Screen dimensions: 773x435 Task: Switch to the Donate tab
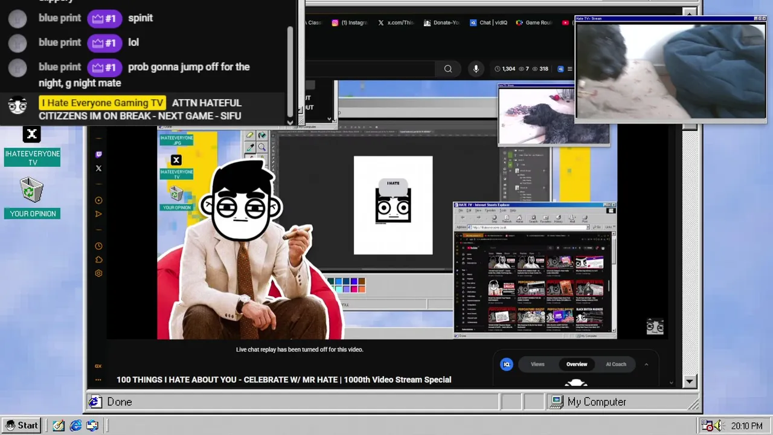pos(442,23)
